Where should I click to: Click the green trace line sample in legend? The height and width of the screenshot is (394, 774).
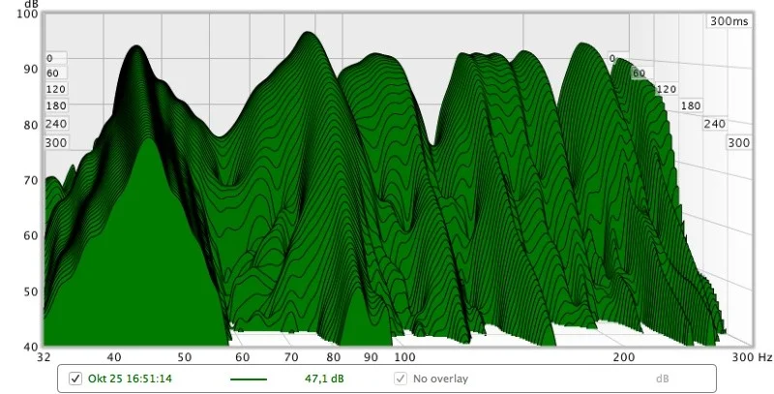249,379
